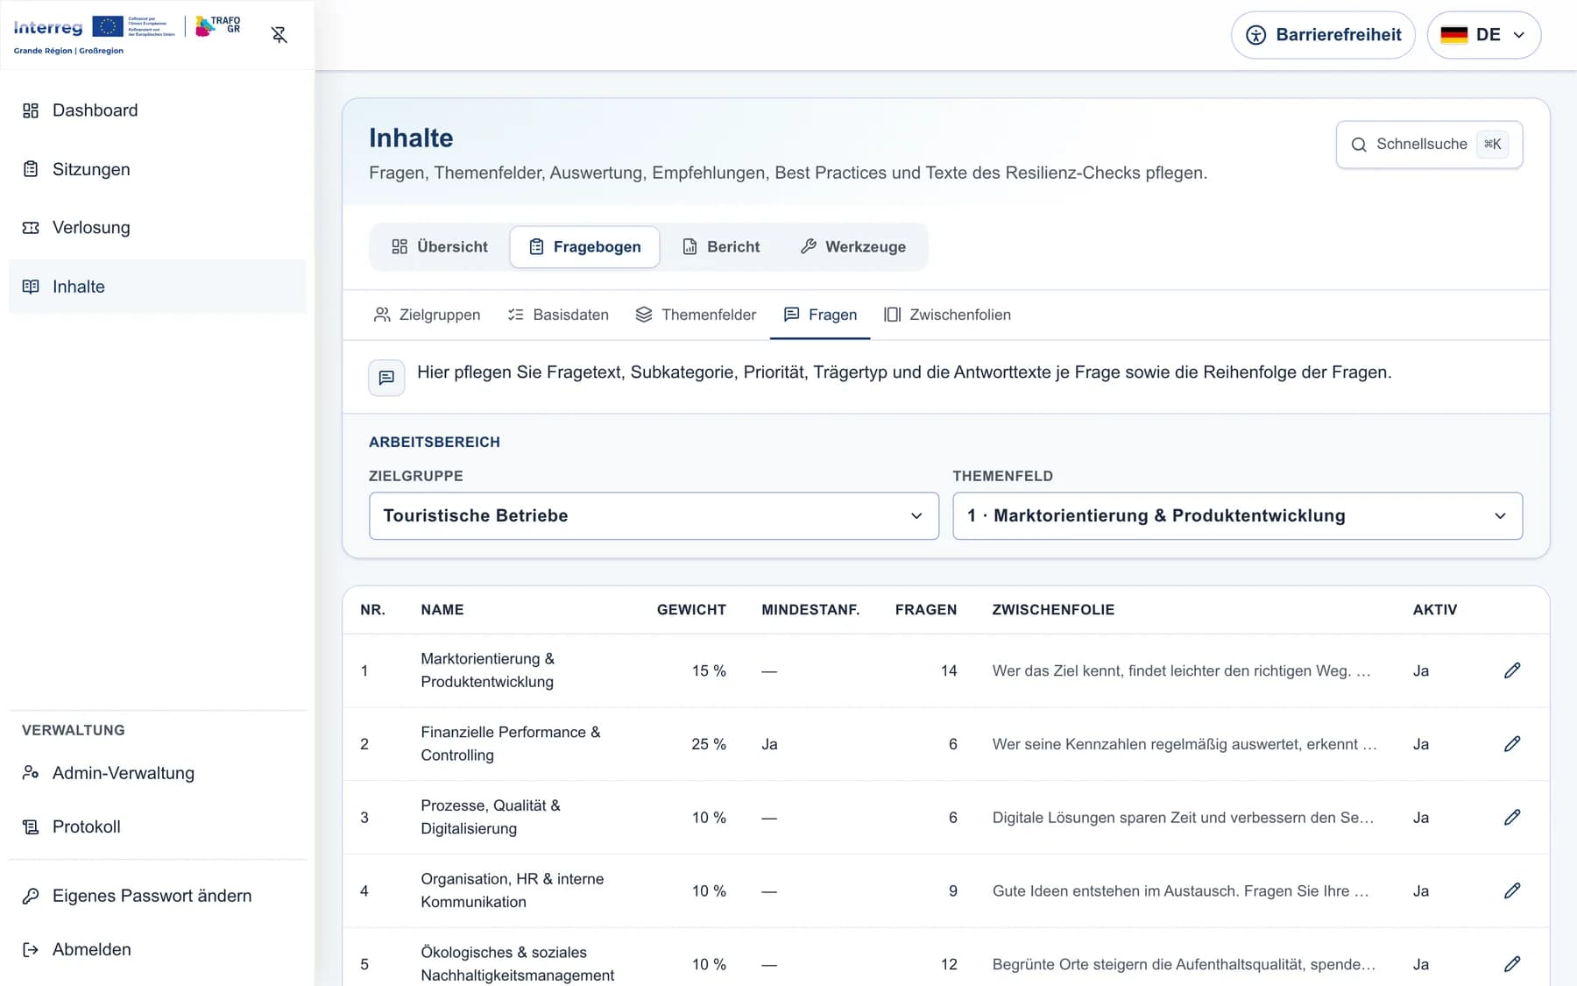Open Dashboard in the sidebar

click(158, 110)
